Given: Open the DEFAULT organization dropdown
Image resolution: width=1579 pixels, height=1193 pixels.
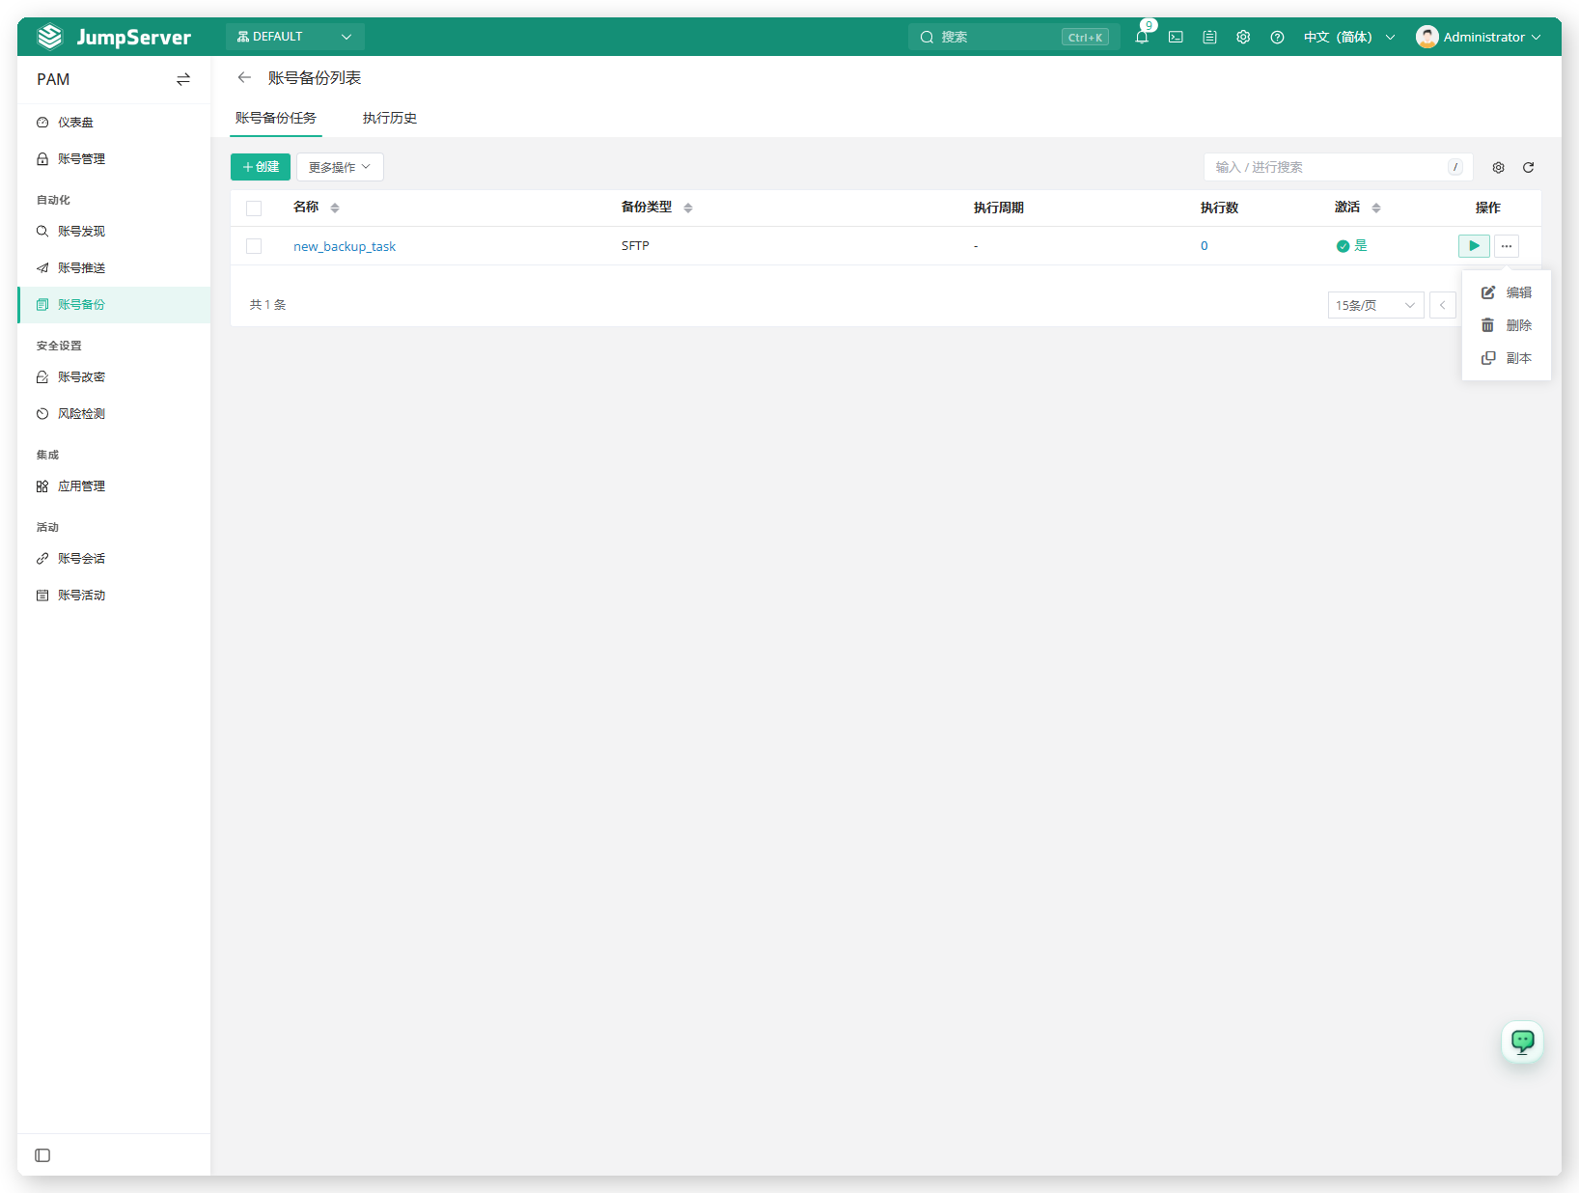Looking at the screenshot, I should [295, 37].
